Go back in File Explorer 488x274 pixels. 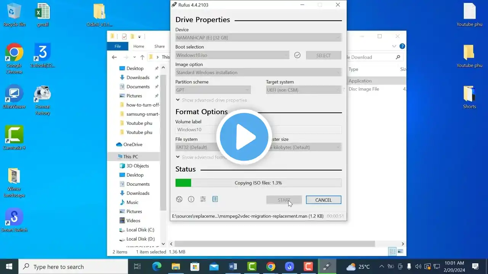(x=114, y=57)
